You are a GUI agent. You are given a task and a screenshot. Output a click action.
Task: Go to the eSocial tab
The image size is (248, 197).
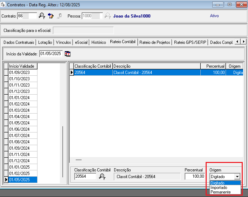81,42
